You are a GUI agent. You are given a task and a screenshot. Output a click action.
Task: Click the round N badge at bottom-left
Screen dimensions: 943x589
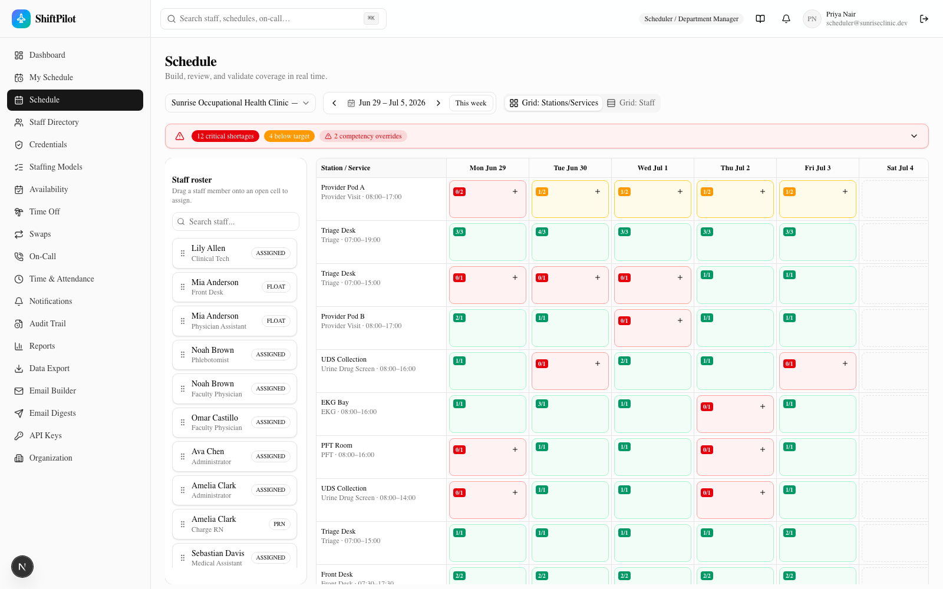click(x=22, y=567)
